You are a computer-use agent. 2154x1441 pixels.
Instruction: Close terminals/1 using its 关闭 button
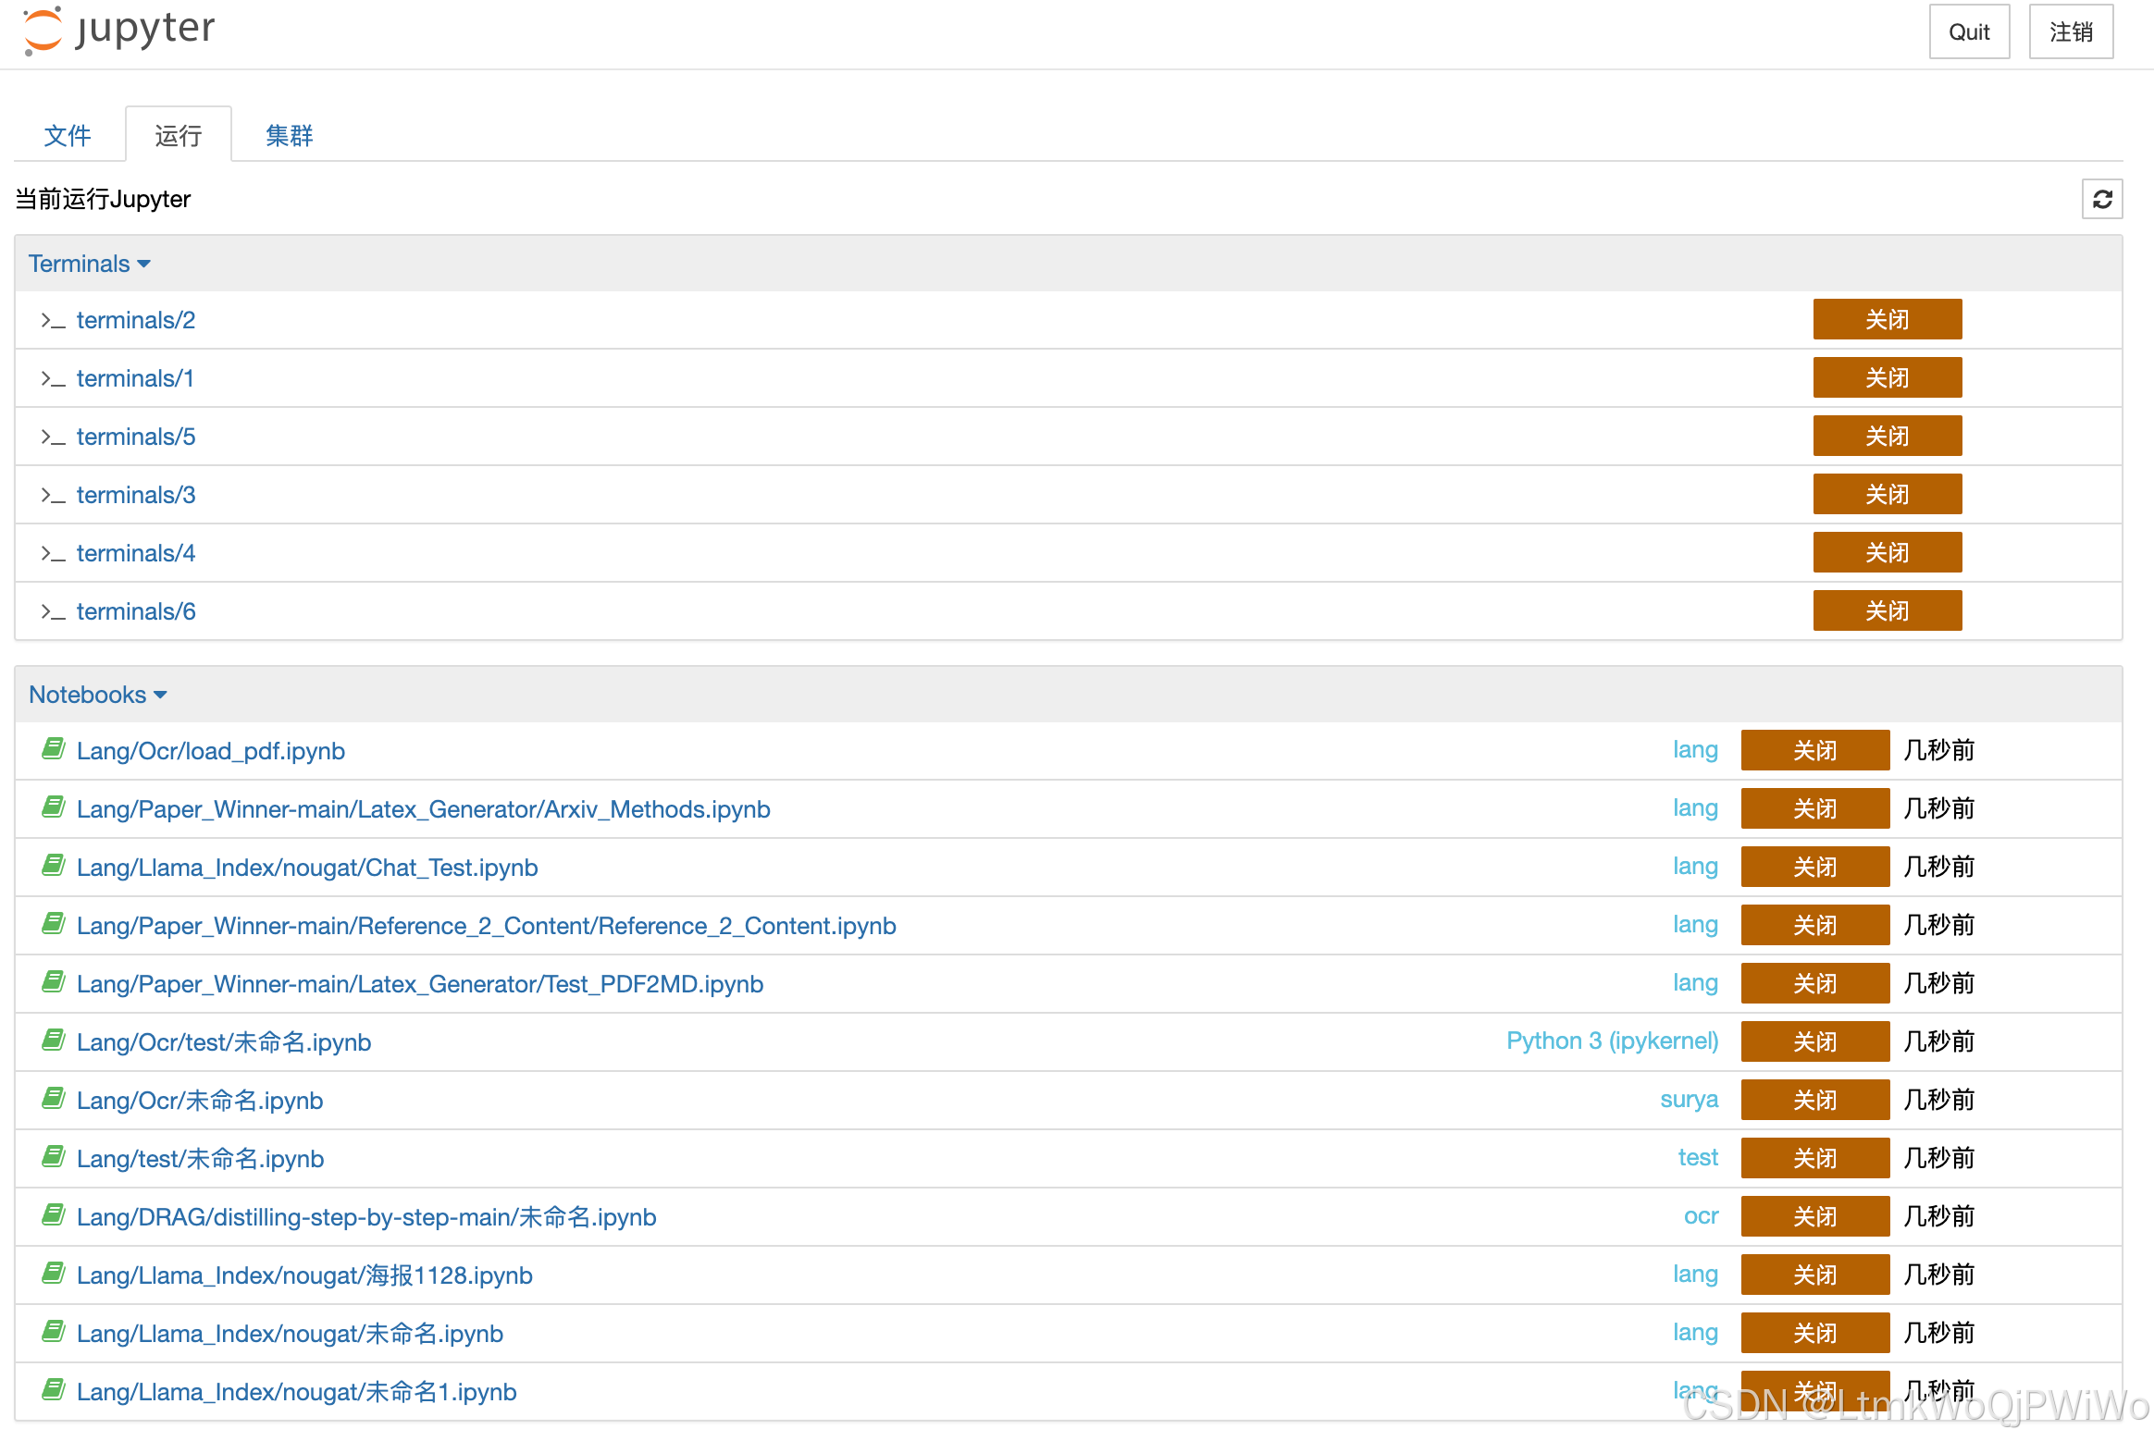[1887, 377]
